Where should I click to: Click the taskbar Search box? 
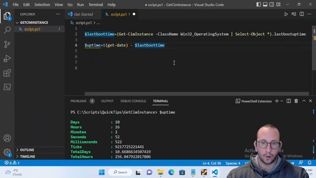pos(120,172)
